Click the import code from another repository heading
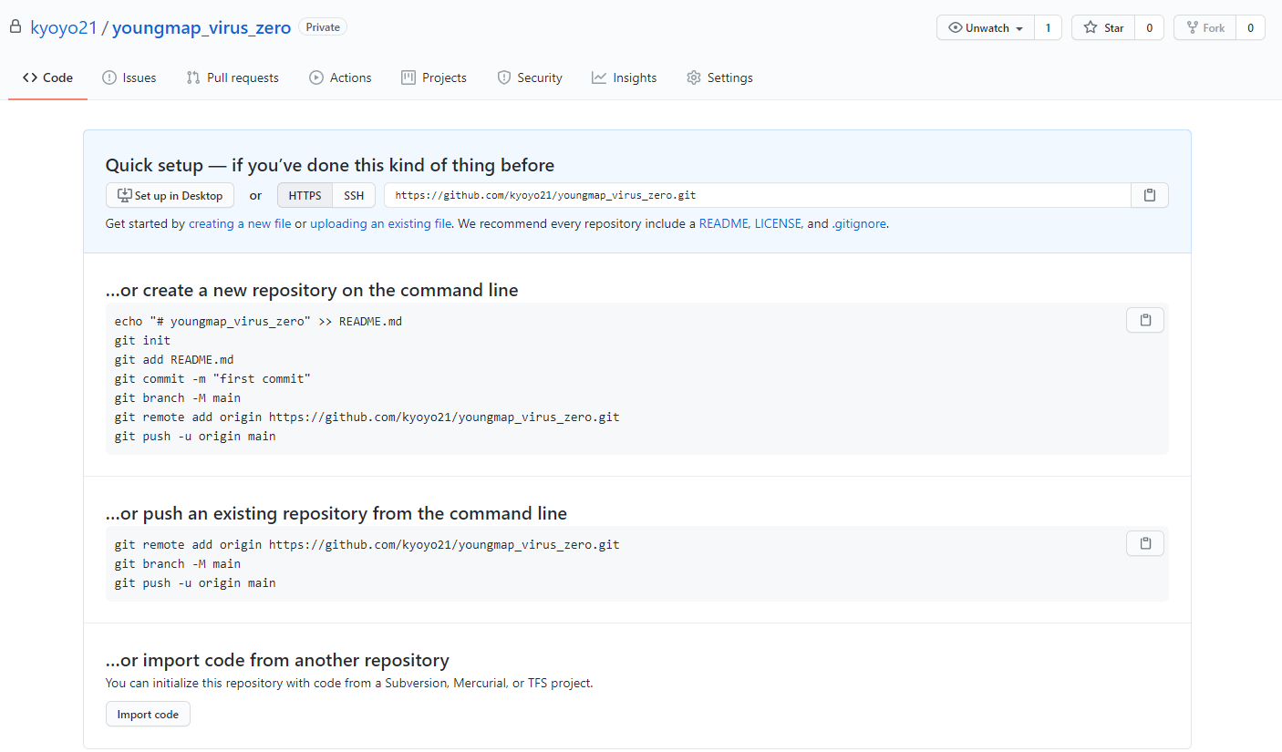 (277, 660)
